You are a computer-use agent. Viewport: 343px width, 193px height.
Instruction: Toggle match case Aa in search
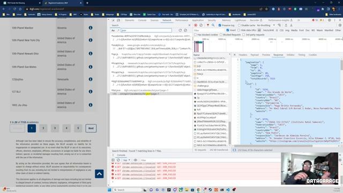[113, 31]
